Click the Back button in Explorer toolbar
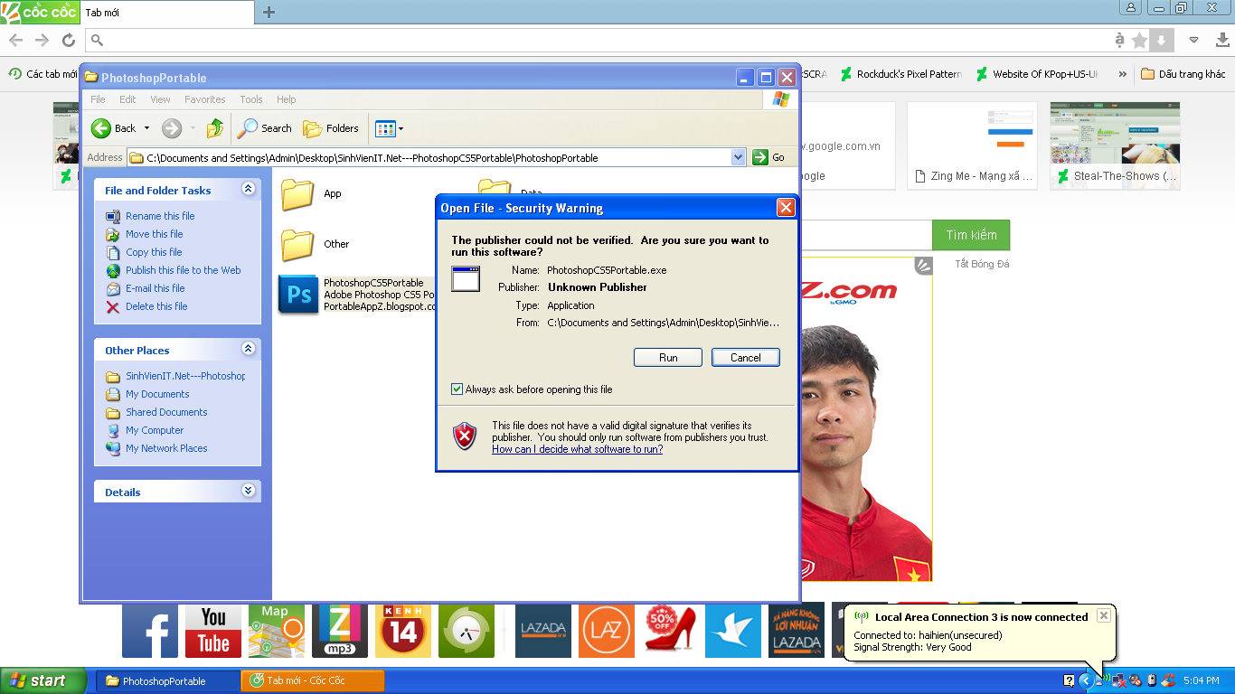The height and width of the screenshot is (694, 1235). (114, 128)
